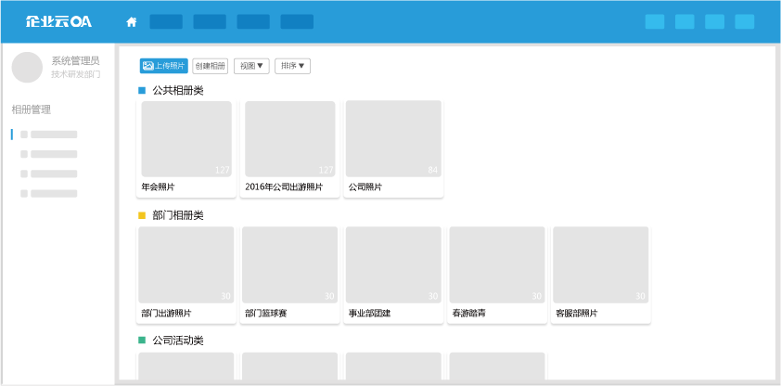781x386 pixels.
Task: Open the 排序 dropdown
Action: tap(292, 66)
